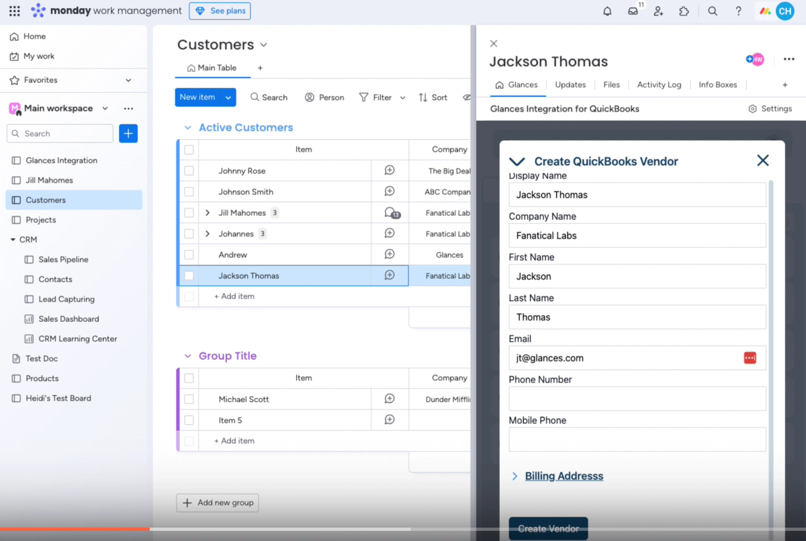Screen dimensions: 806x541
Task: Open workspace three-dot options menu
Action: point(128,108)
